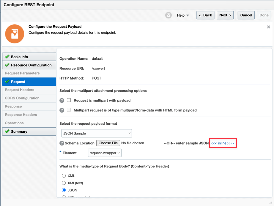274x206 pixels.
Task: Enable Request is multipart with payload
Action: point(69,100)
